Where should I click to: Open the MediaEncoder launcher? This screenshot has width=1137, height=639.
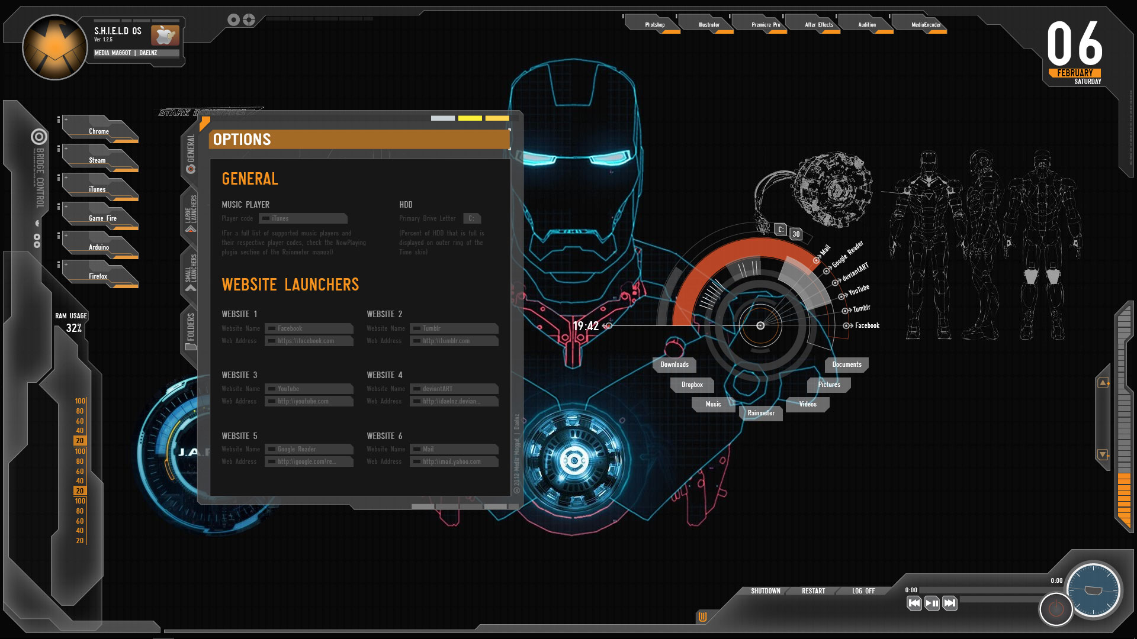(925, 24)
